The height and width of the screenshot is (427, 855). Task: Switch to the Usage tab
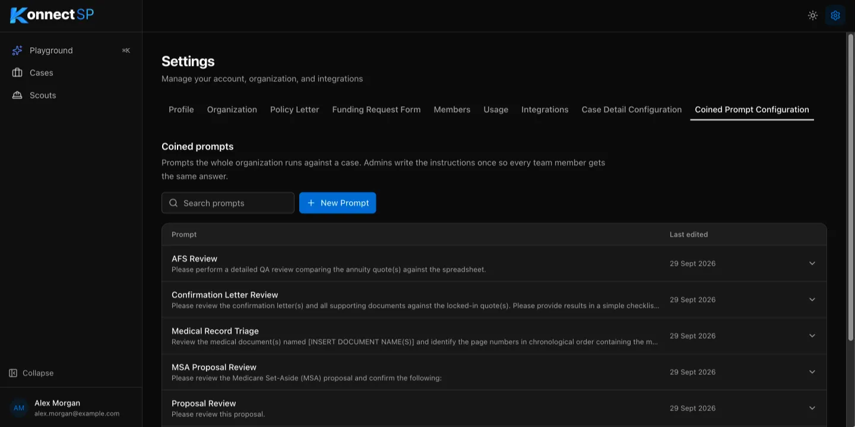(x=496, y=110)
